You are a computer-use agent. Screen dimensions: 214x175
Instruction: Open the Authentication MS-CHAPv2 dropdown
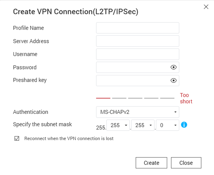point(137,112)
